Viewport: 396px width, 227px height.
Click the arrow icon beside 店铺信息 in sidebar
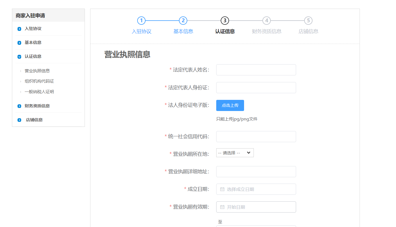tap(19, 120)
